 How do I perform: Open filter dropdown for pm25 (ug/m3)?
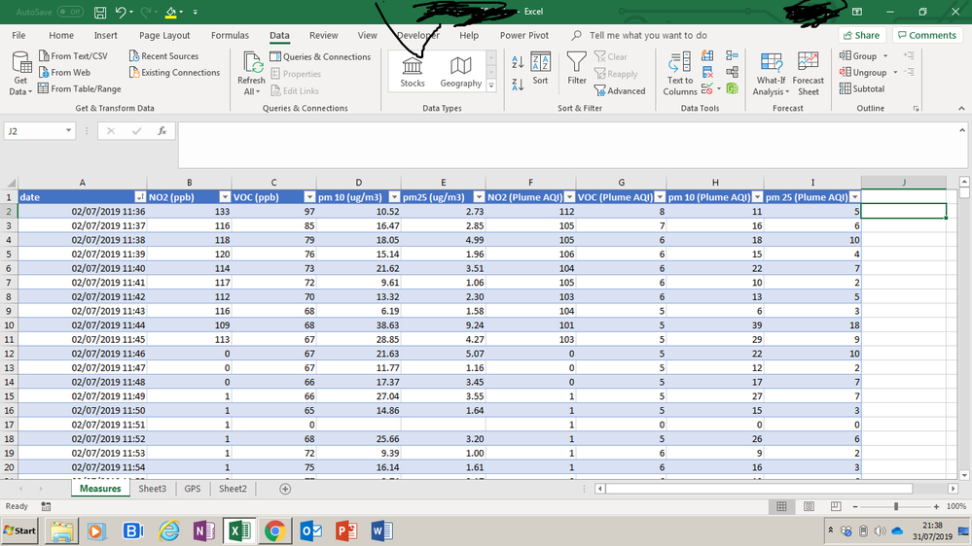click(479, 197)
